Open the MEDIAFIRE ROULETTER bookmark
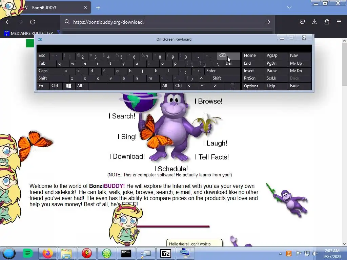This screenshot has width=347, height=260. click(x=28, y=33)
